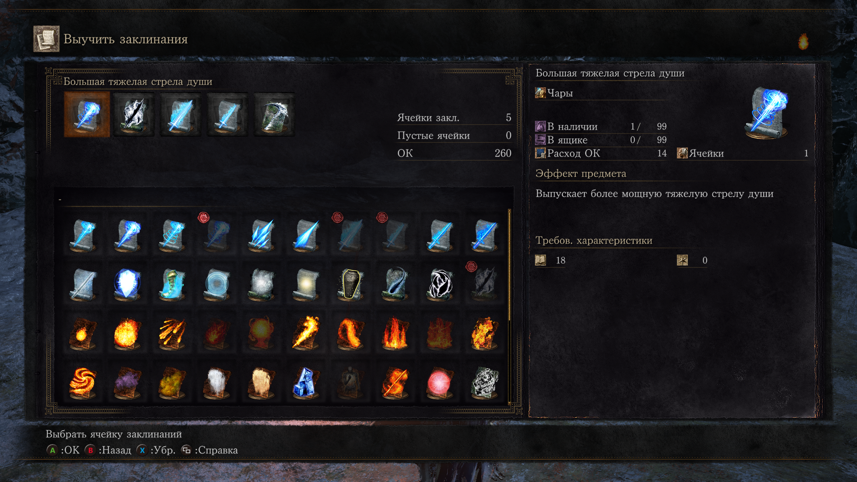Choose the white dragon breath spell slot

(133, 114)
